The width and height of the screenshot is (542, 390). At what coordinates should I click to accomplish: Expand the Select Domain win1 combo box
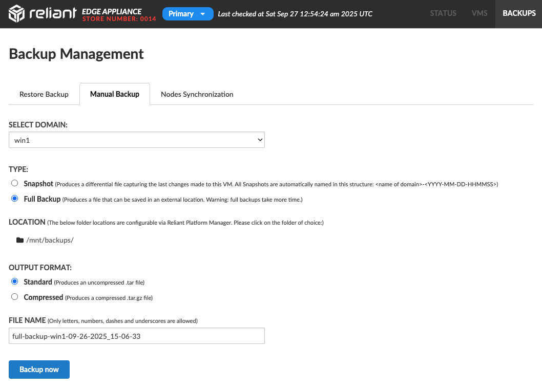137,140
